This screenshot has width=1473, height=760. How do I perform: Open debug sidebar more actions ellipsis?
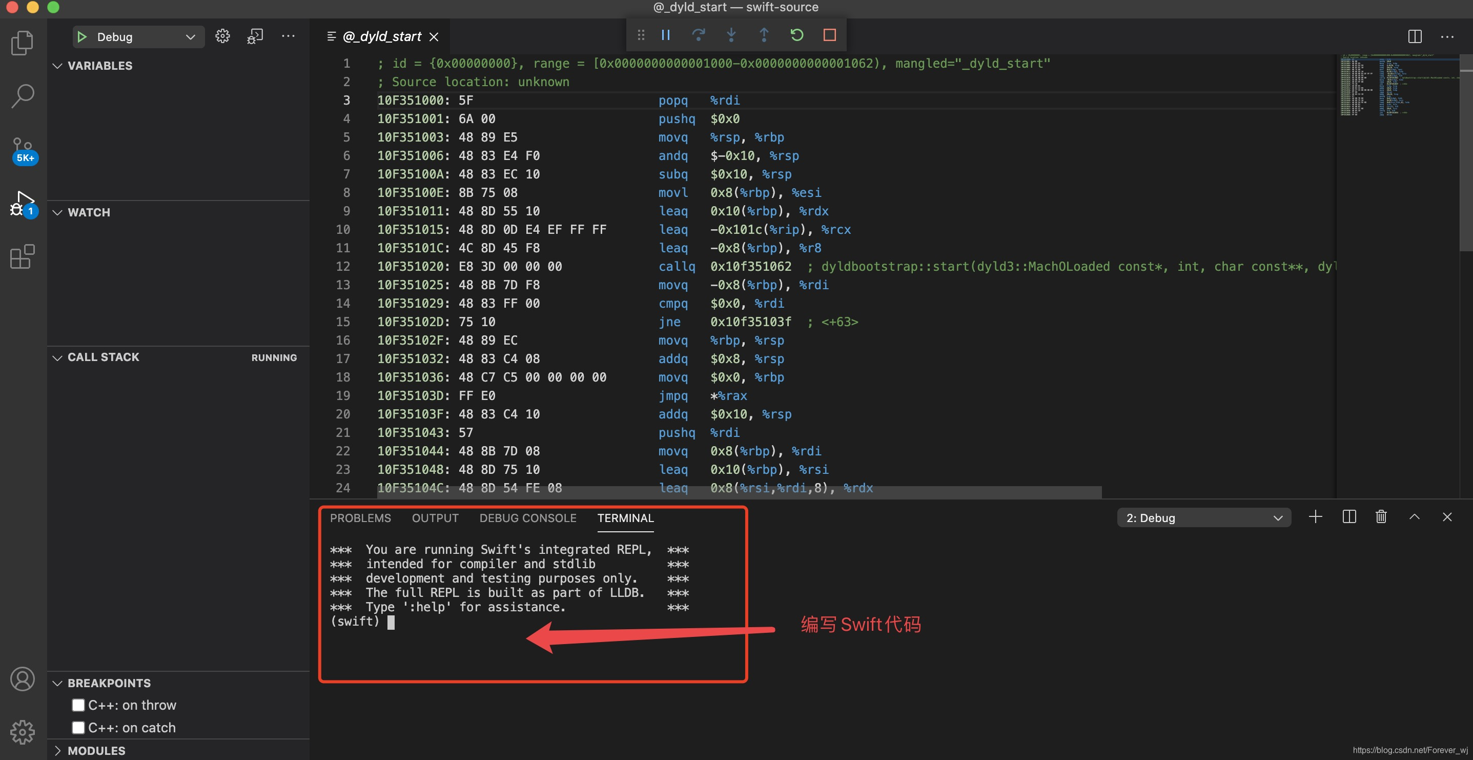(288, 36)
